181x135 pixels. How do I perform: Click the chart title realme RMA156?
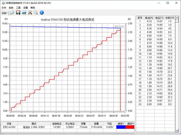point(68,20)
